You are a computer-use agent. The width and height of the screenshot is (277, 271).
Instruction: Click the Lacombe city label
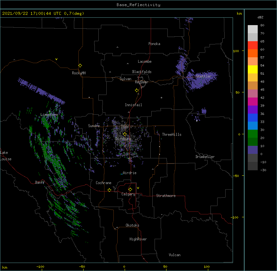click(145, 61)
